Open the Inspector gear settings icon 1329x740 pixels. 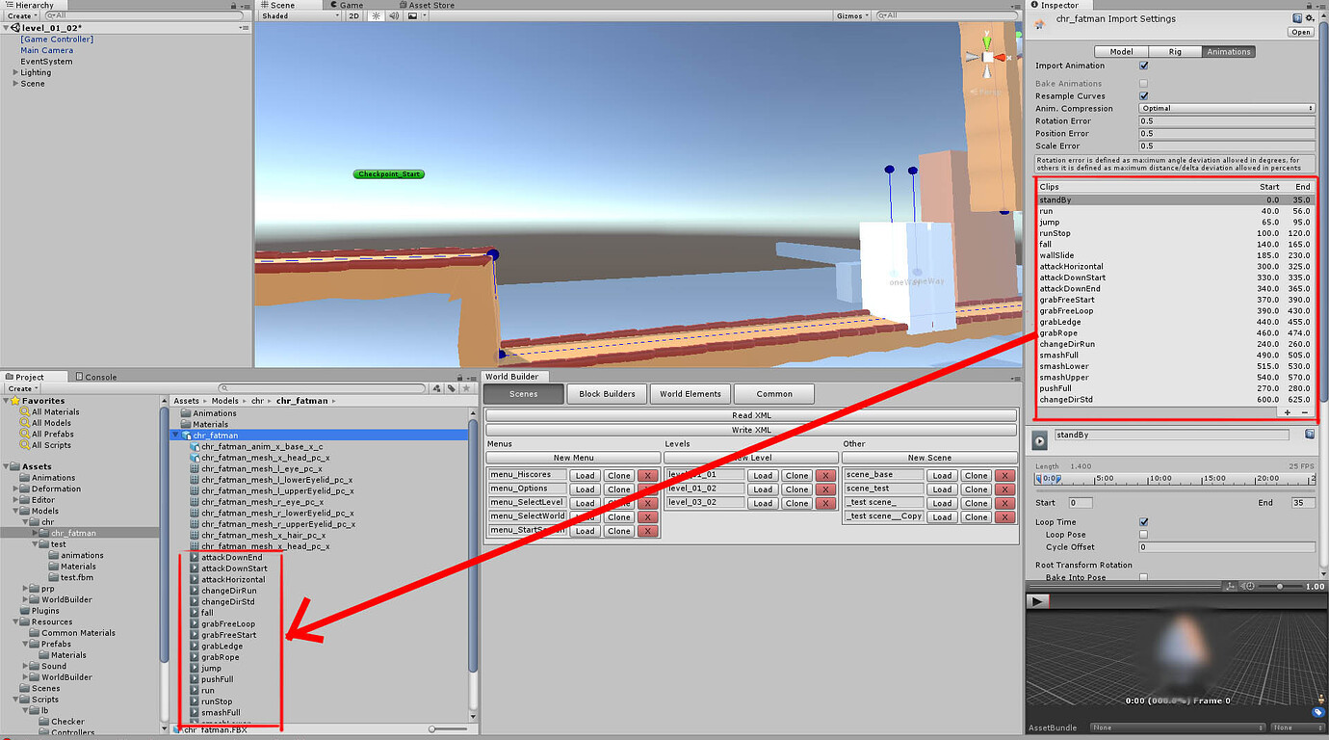[x=1309, y=17]
